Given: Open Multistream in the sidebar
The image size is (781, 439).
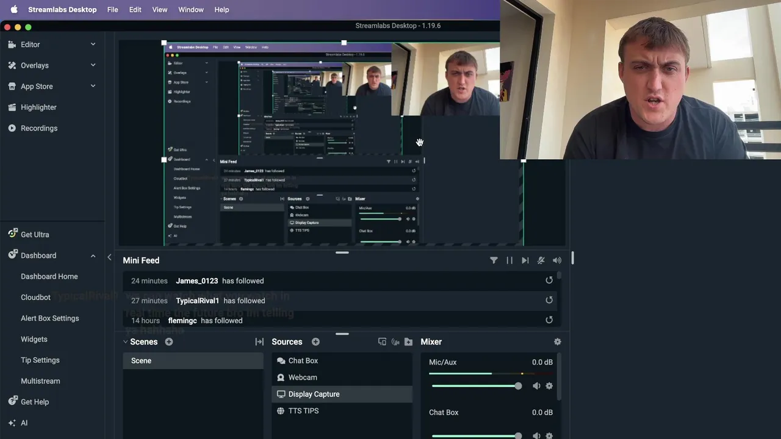Looking at the screenshot, I should (40, 381).
